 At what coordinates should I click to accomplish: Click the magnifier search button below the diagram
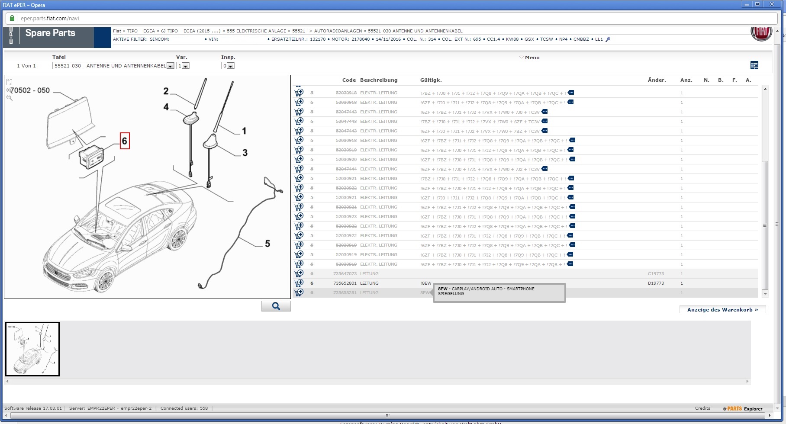[276, 306]
